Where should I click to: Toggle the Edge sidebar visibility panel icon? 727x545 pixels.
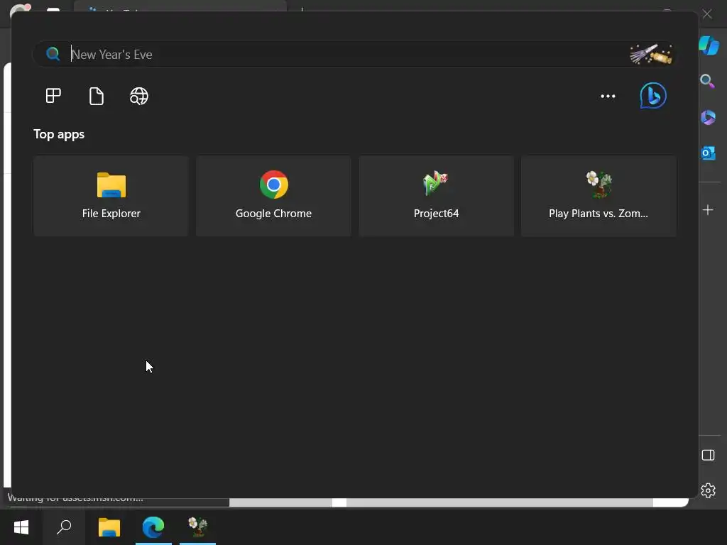click(708, 455)
